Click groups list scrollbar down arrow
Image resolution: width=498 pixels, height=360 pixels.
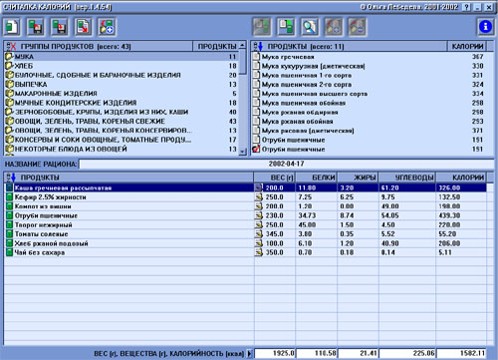click(243, 152)
